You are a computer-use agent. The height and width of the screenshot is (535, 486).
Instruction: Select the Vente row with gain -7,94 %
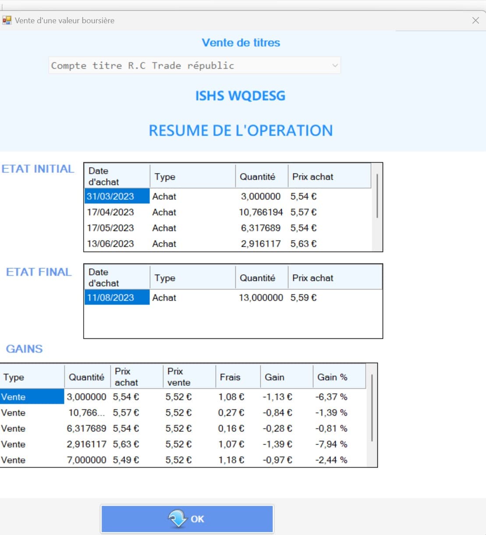pos(183,444)
